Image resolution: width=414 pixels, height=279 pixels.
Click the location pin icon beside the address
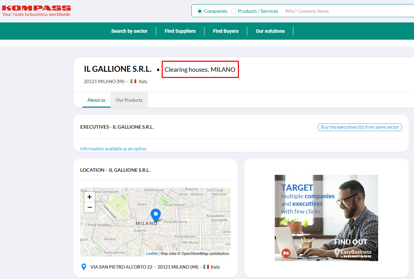tap(83, 267)
